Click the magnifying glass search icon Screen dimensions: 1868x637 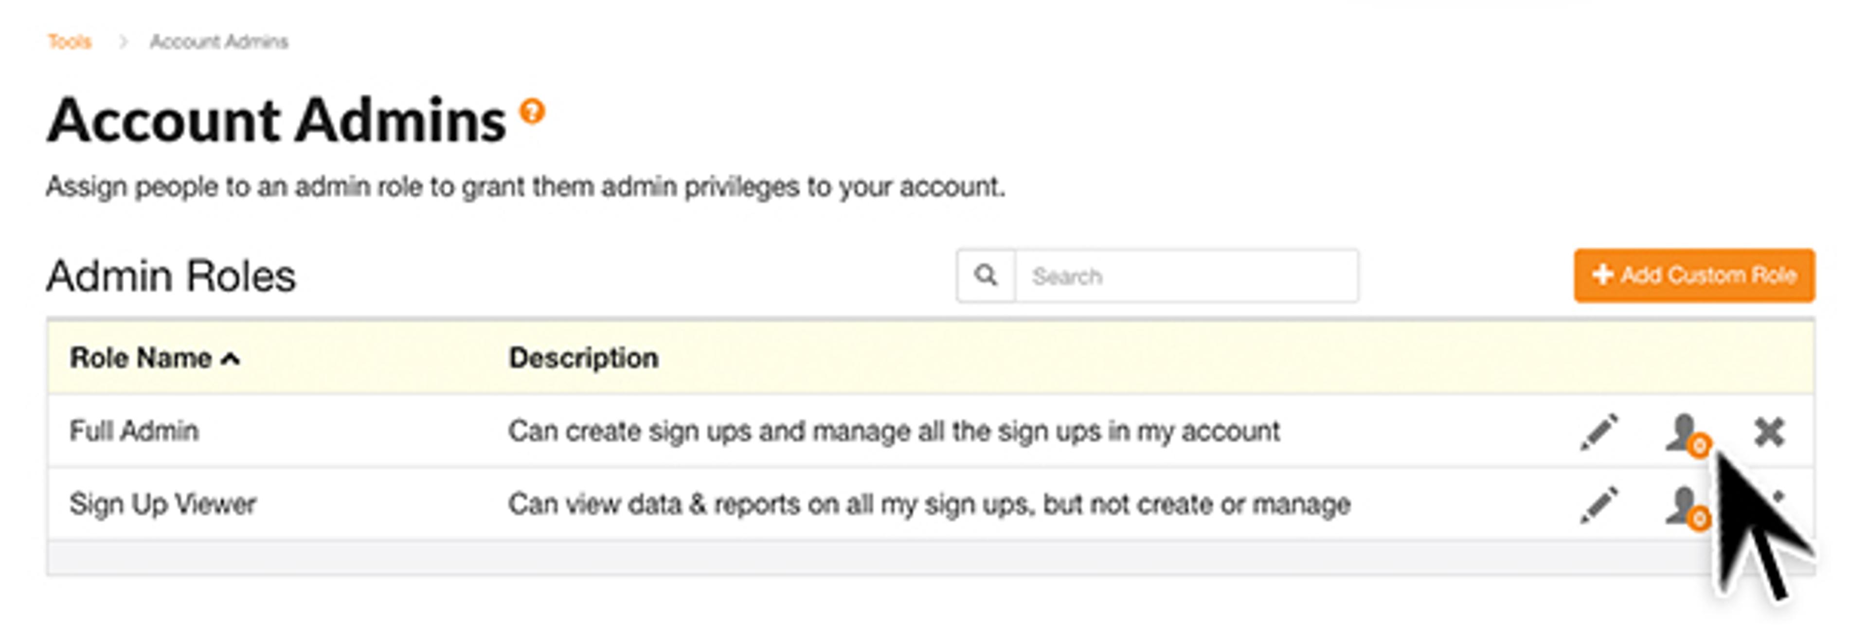coord(986,276)
